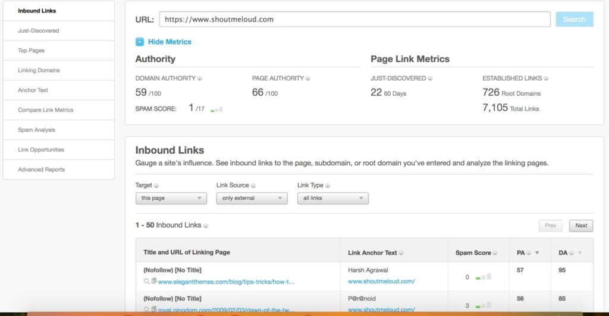
Task: Click Hide Metrics link
Action: click(x=169, y=42)
